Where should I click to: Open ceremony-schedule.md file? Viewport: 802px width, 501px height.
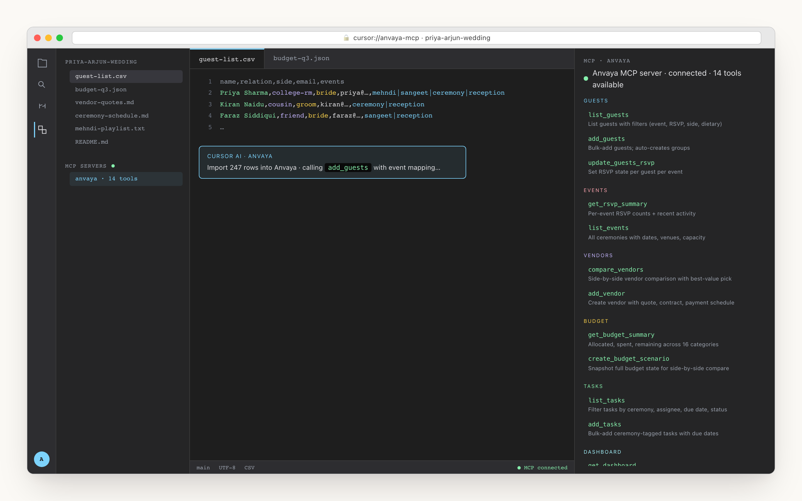126,116
